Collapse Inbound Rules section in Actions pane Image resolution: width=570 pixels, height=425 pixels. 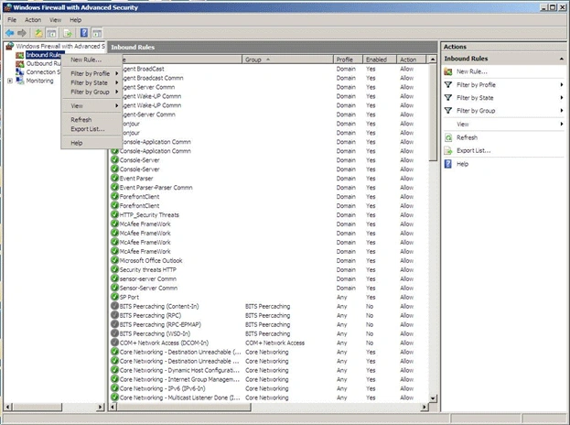point(562,59)
